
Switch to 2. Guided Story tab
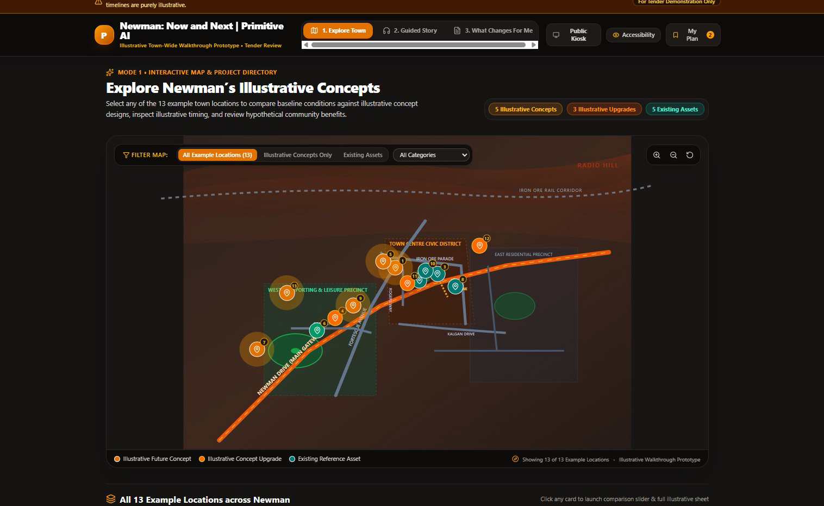(x=410, y=30)
